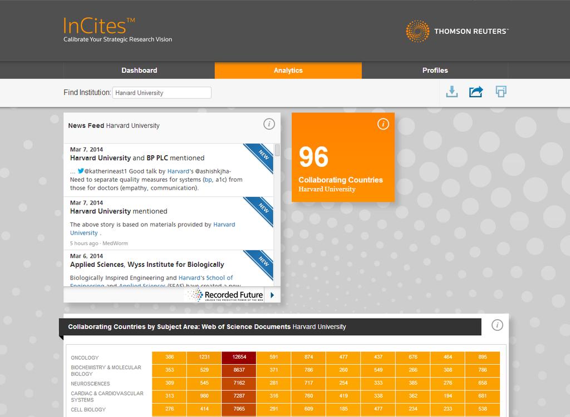Click the 353 cell in the Biochemistry row
Viewport: 570px width, 417px height.
(169, 370)
